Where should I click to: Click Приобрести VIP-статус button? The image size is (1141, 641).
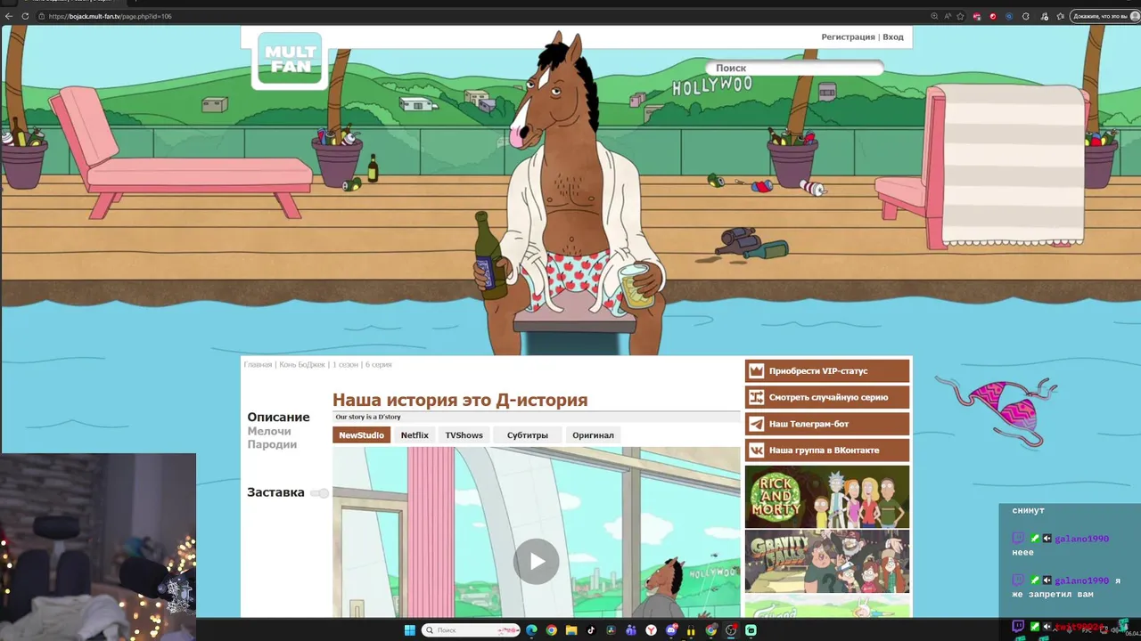pyautogui.click(x=827, y=371)
